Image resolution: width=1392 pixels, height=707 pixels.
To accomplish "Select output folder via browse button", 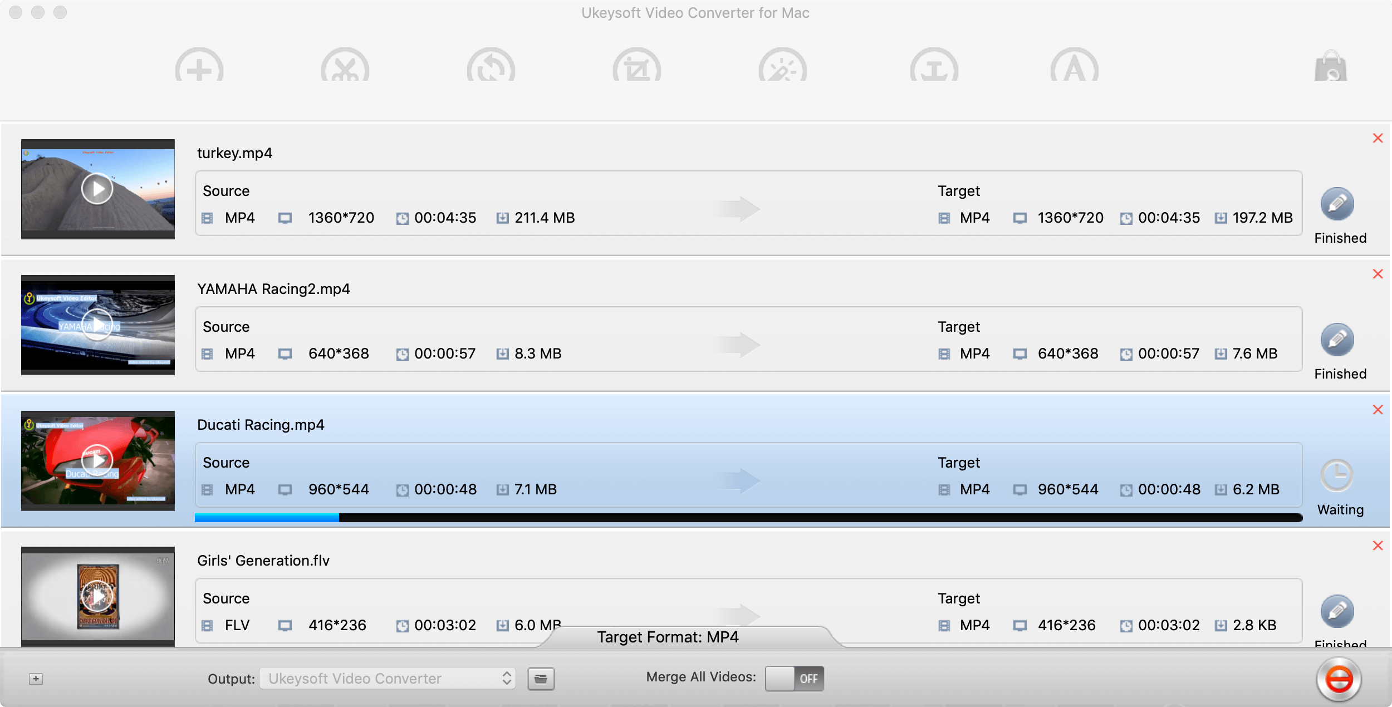I will [x=541, y=679].
